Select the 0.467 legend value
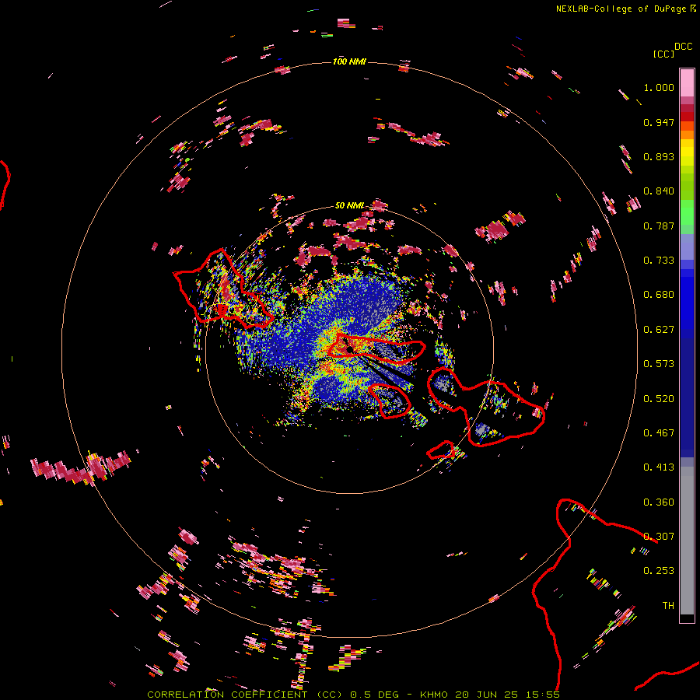 [x=659, y=433]
